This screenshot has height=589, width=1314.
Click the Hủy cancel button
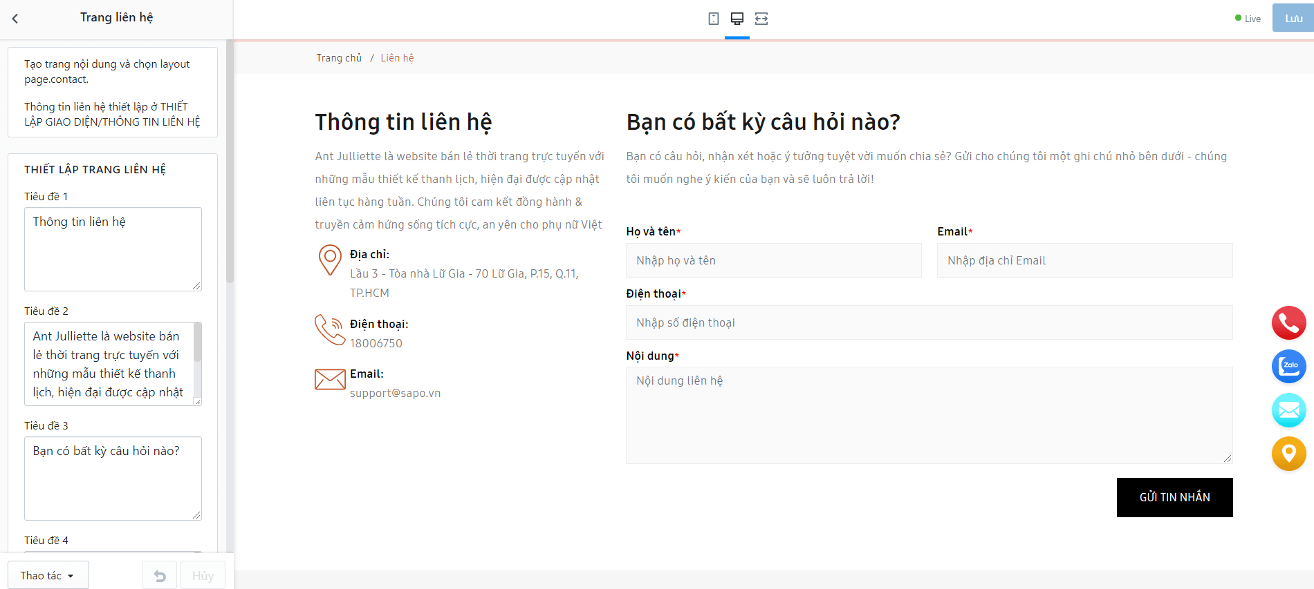(203, 575)
